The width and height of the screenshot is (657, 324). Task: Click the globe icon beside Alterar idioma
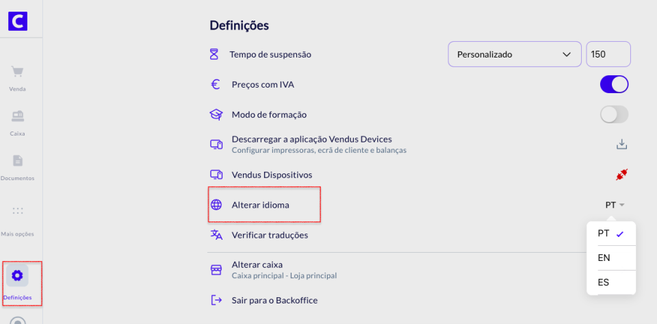tap(216, 205)
